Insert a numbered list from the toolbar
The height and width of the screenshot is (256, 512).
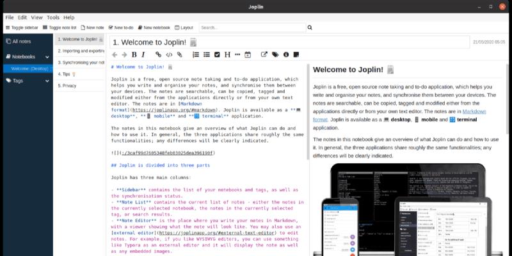pos(196,55)
